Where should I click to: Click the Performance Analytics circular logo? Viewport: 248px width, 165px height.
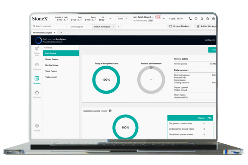point(38,40)
